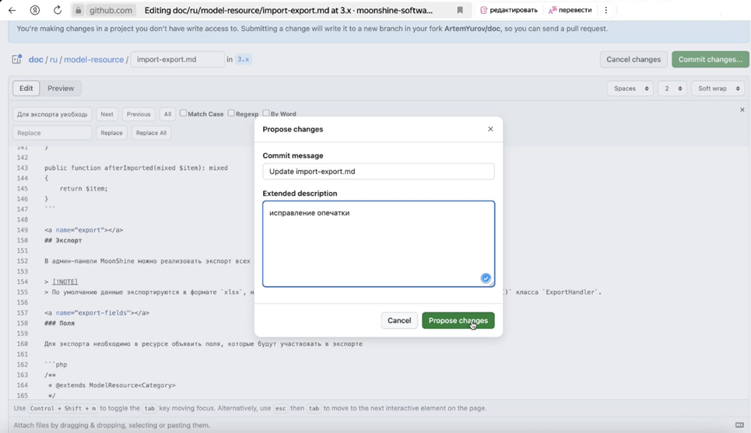Image resolution: width=751 pixels, height=433 pixels.
Task: Open the Soft wrap dropdown
Action: point(718,89)
